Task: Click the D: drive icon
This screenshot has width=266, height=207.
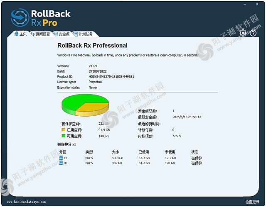Action: pos(61,163)
